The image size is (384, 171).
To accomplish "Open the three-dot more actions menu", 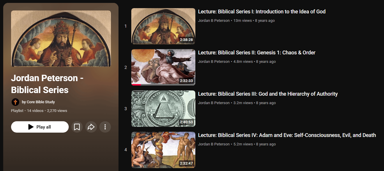I will (x=105, y=127).
